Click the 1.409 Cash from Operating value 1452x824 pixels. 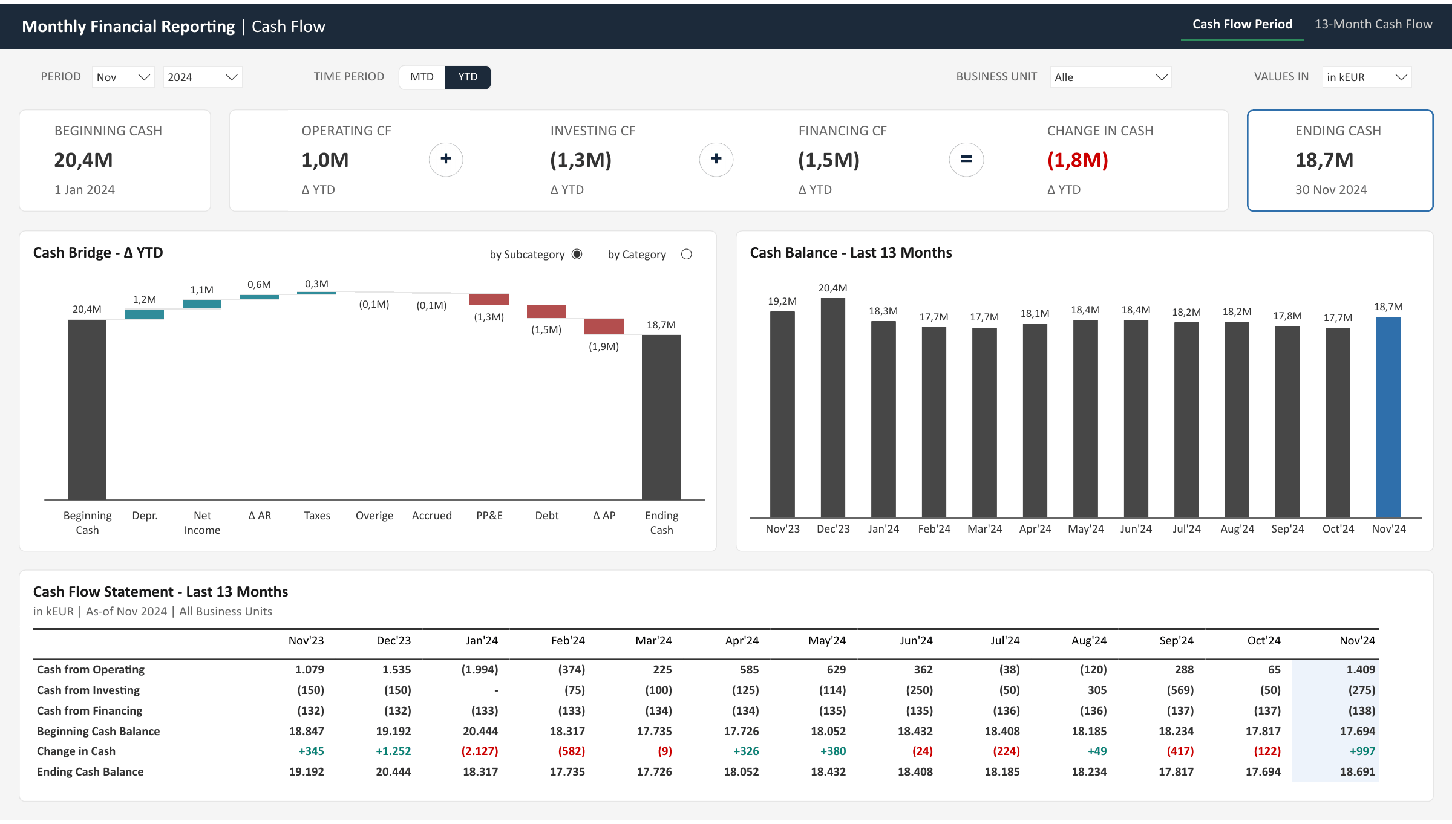(1361, 670)
